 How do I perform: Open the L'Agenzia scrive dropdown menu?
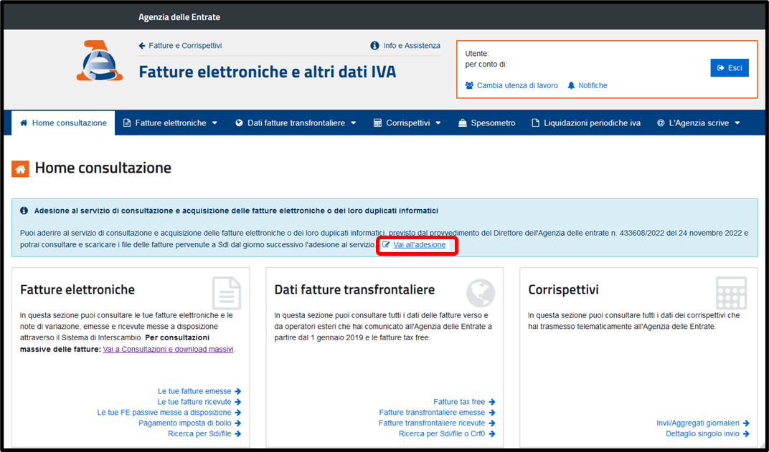click(x=698, y=123)
